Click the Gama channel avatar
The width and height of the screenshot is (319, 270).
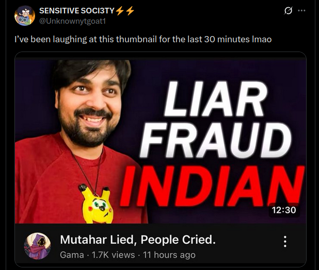point(37,246)
